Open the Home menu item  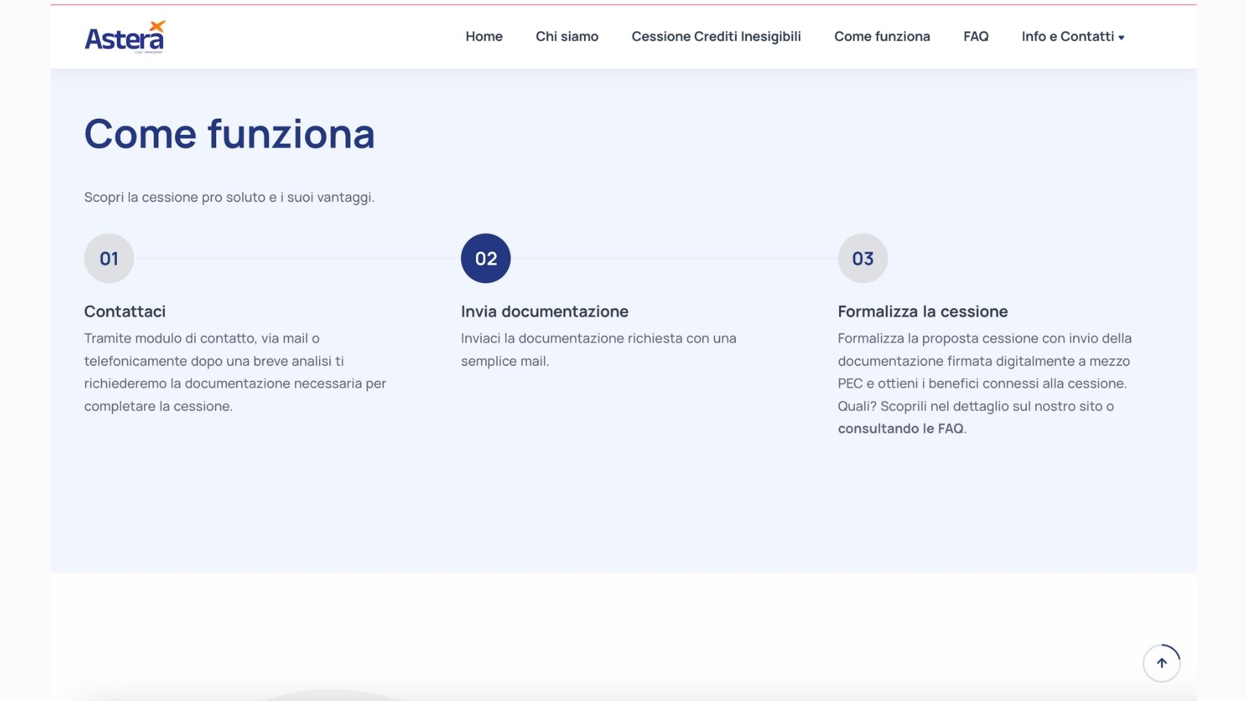pyautogui.click(x=484, y=36)
